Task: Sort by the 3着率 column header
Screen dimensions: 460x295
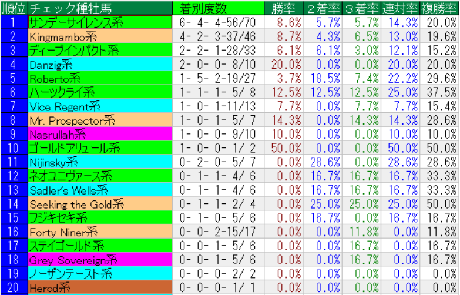Action: (x=361, y=8)
